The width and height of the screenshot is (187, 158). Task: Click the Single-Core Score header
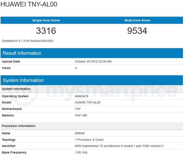46,20
